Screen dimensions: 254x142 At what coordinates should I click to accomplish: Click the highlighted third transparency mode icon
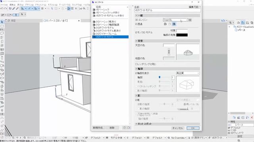[174, 24]
